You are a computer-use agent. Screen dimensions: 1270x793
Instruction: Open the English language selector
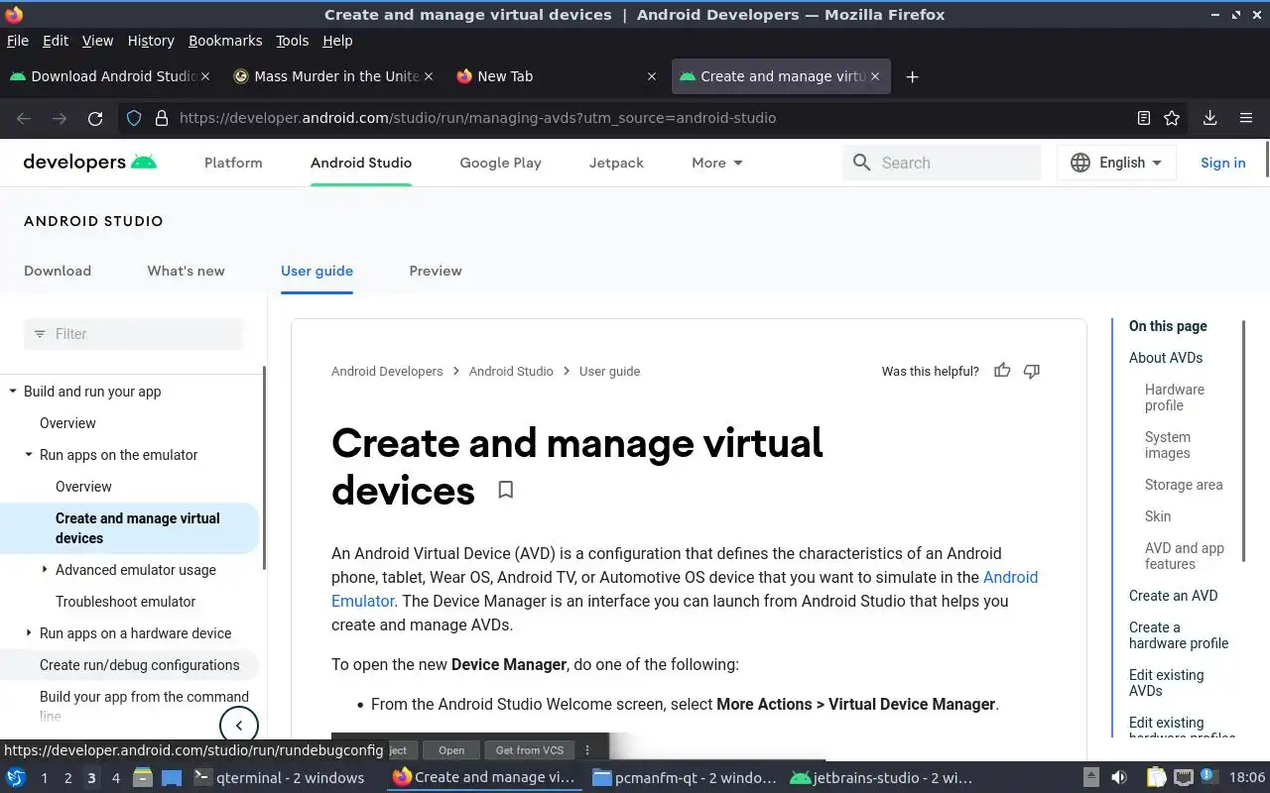(1116, 163)
